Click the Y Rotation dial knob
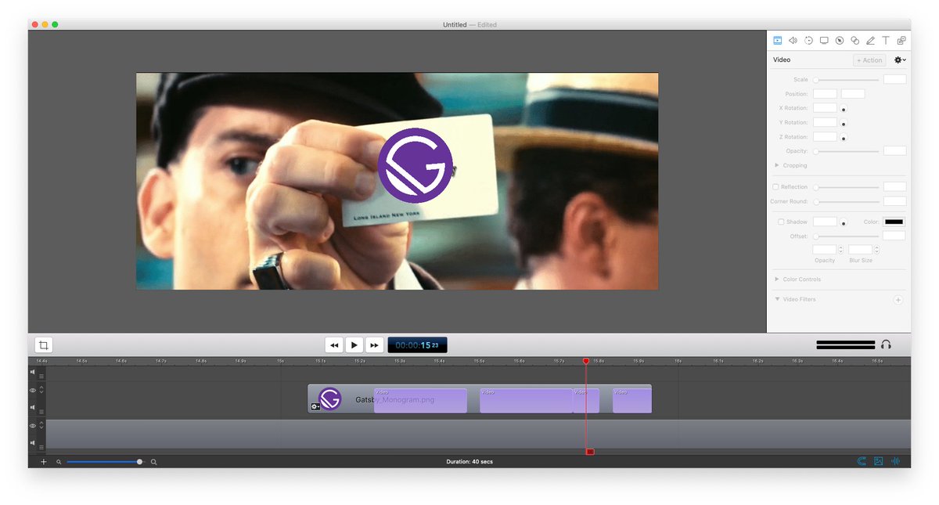Image resolution: width=939 pixels, height=505 pixels. pos(844,124)
